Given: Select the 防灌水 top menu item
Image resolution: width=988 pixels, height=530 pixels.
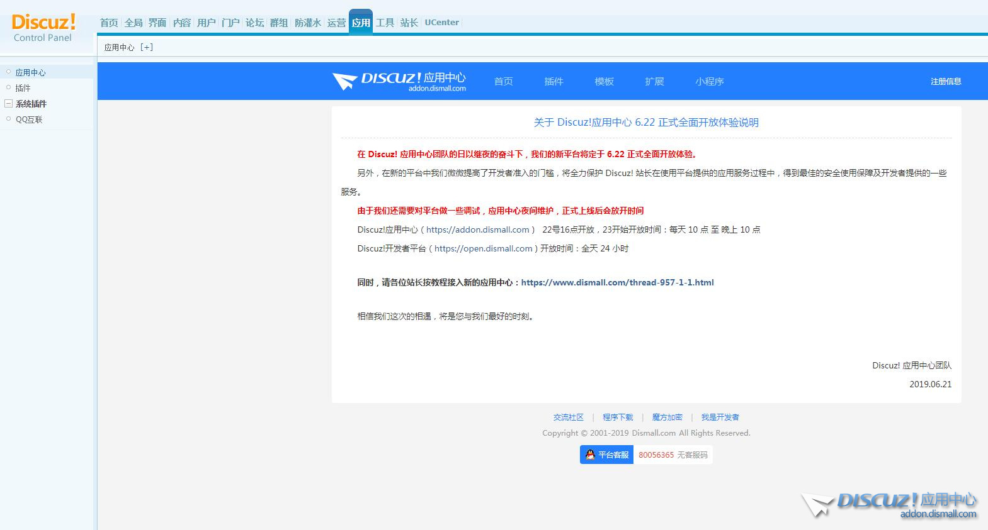Looking at the screenshot, I should point(307,23).
